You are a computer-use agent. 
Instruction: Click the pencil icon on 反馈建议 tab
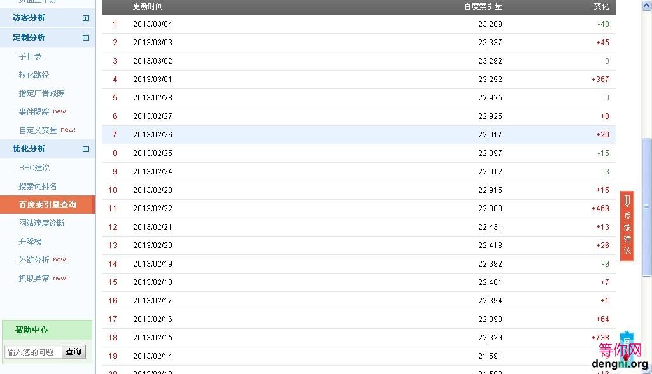tap(627, 201)
